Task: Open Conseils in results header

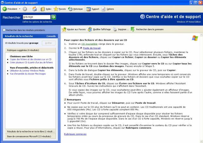Action: point(51,36)
